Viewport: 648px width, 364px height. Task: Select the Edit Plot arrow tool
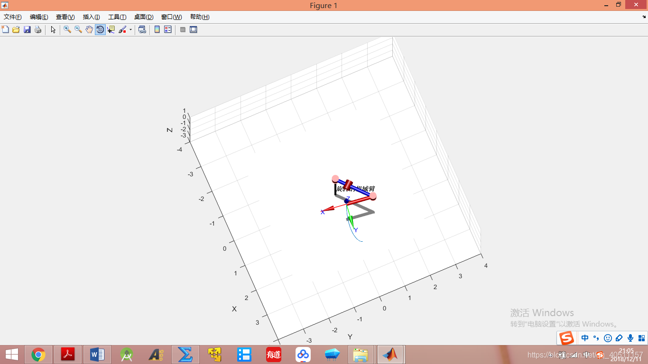point(53,29)
